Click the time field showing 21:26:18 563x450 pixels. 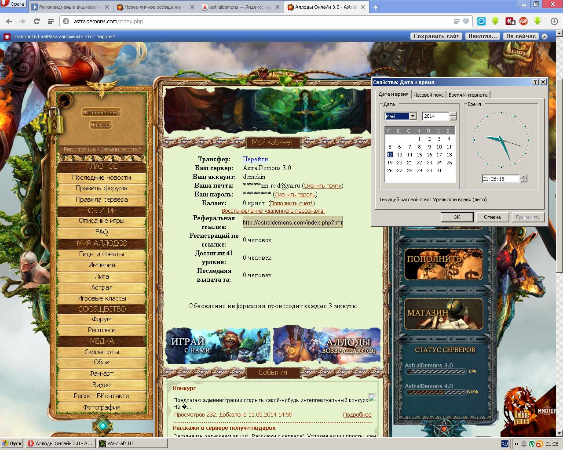point(501,179)
